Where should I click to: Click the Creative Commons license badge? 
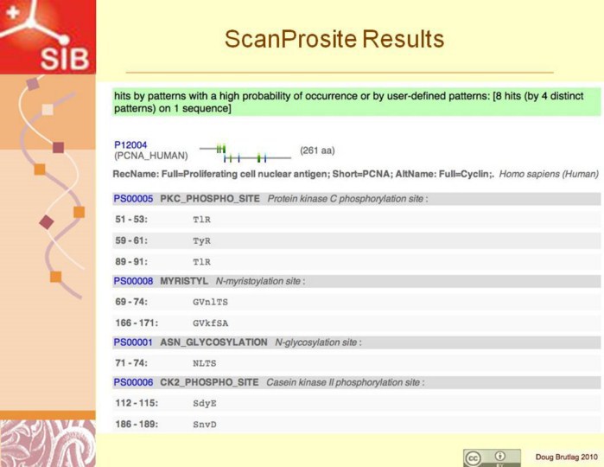tap(491, 457)
